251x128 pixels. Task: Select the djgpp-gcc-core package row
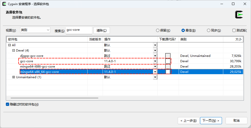pos(125,56)
